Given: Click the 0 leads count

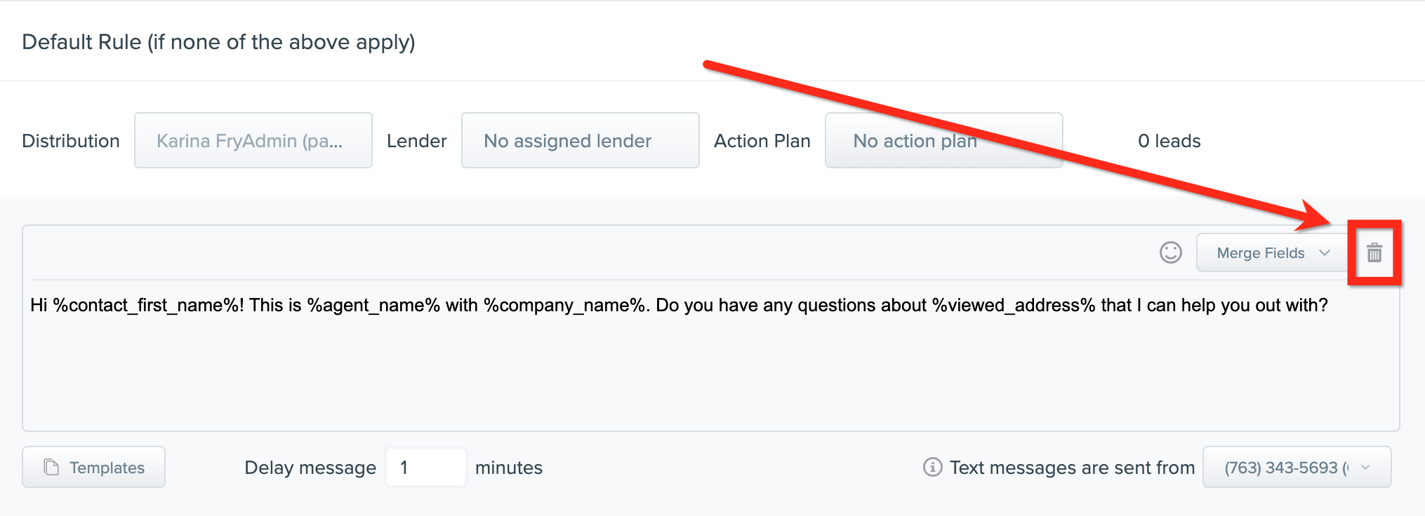Looking at the screenshot, I should 1169,141.
